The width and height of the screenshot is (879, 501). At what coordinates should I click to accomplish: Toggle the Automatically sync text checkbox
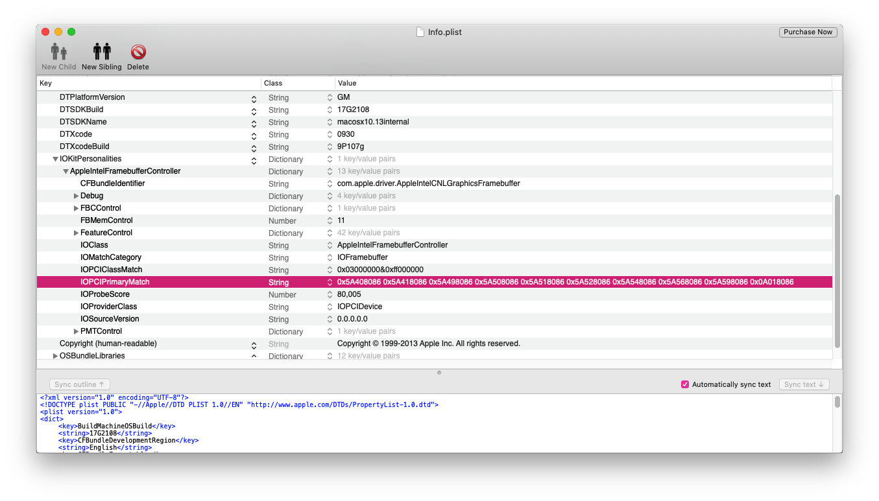click(x=685, y=384)
